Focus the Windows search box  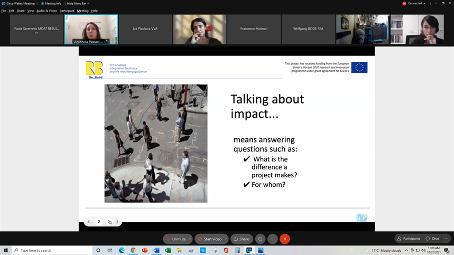point(52,250)
